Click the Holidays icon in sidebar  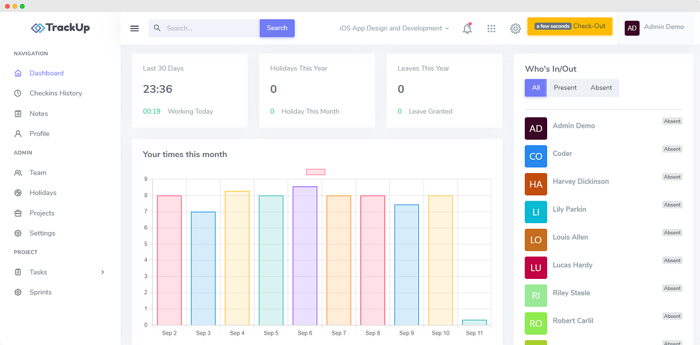point(18,193)
